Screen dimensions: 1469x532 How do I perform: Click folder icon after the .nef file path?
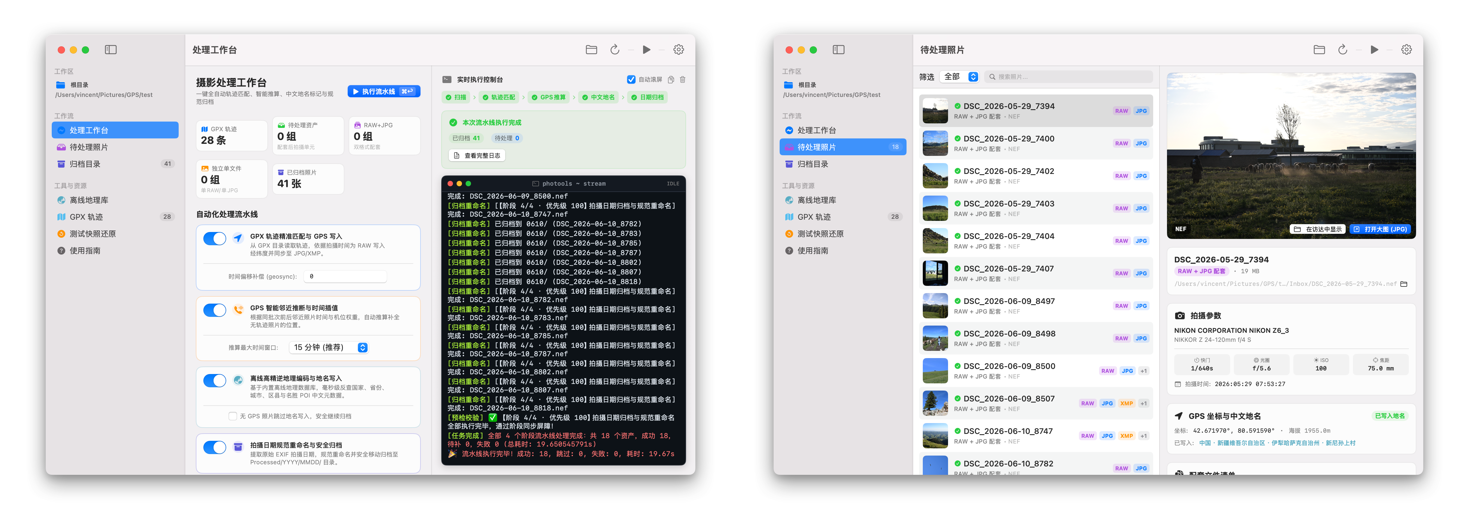[x=1404, y=284]
